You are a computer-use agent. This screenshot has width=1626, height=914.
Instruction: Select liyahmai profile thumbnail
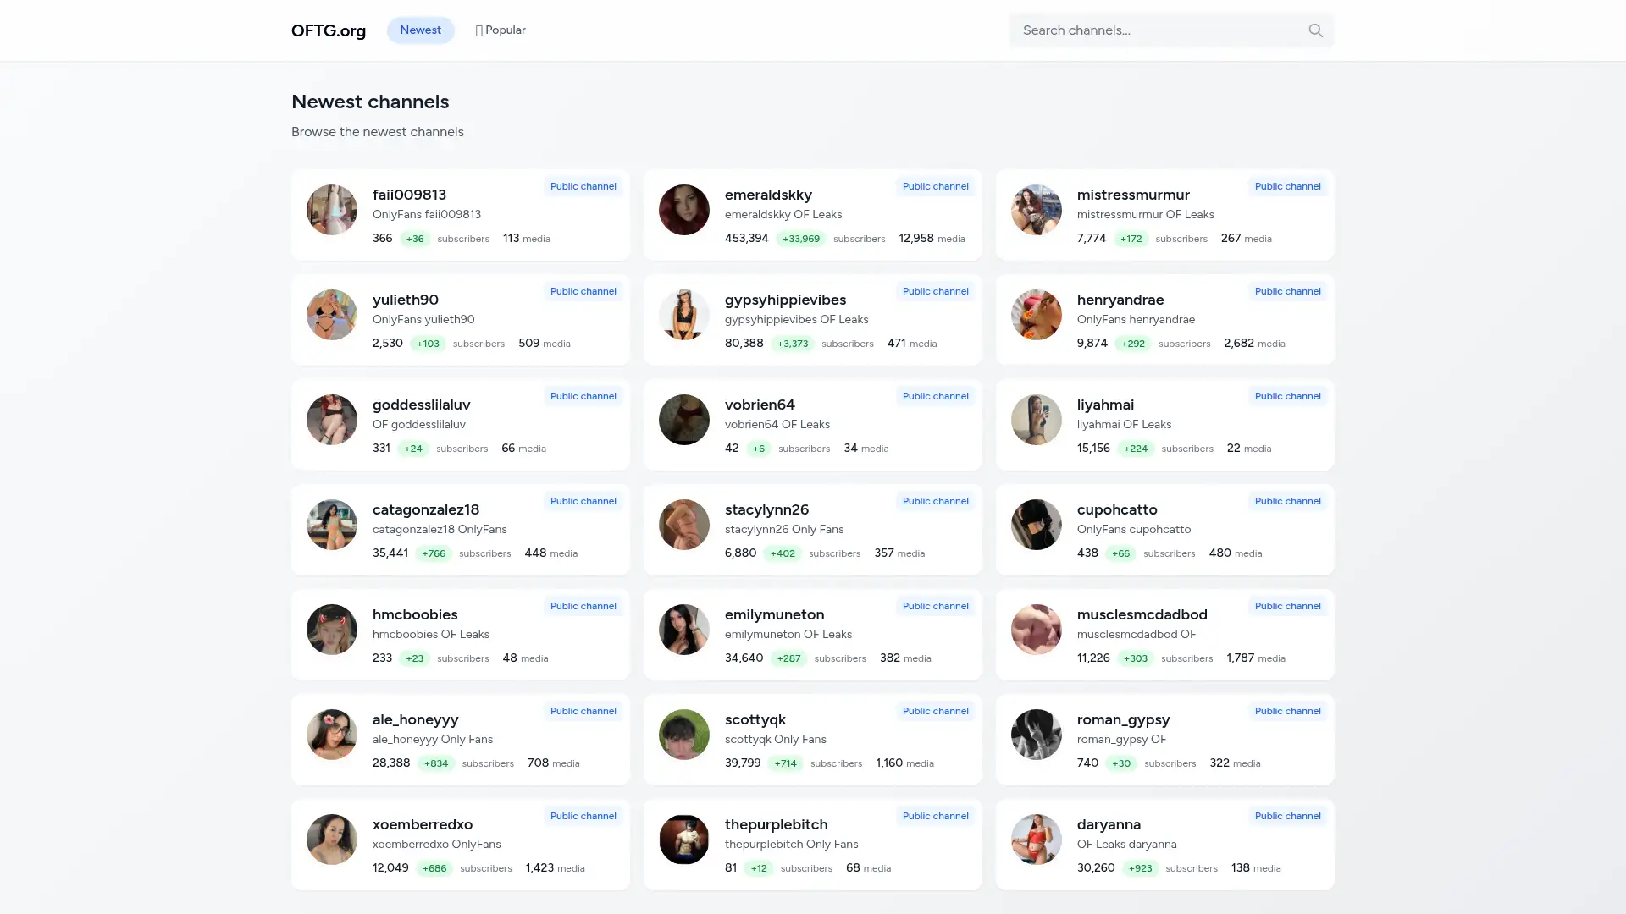coord(1037,420)
